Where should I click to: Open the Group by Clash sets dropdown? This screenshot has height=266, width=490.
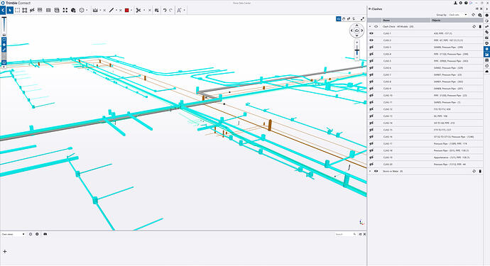point(457,15)
